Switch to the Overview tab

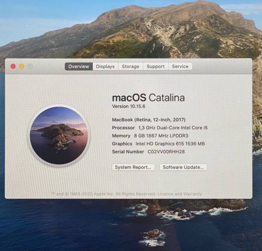click(79, 66)
